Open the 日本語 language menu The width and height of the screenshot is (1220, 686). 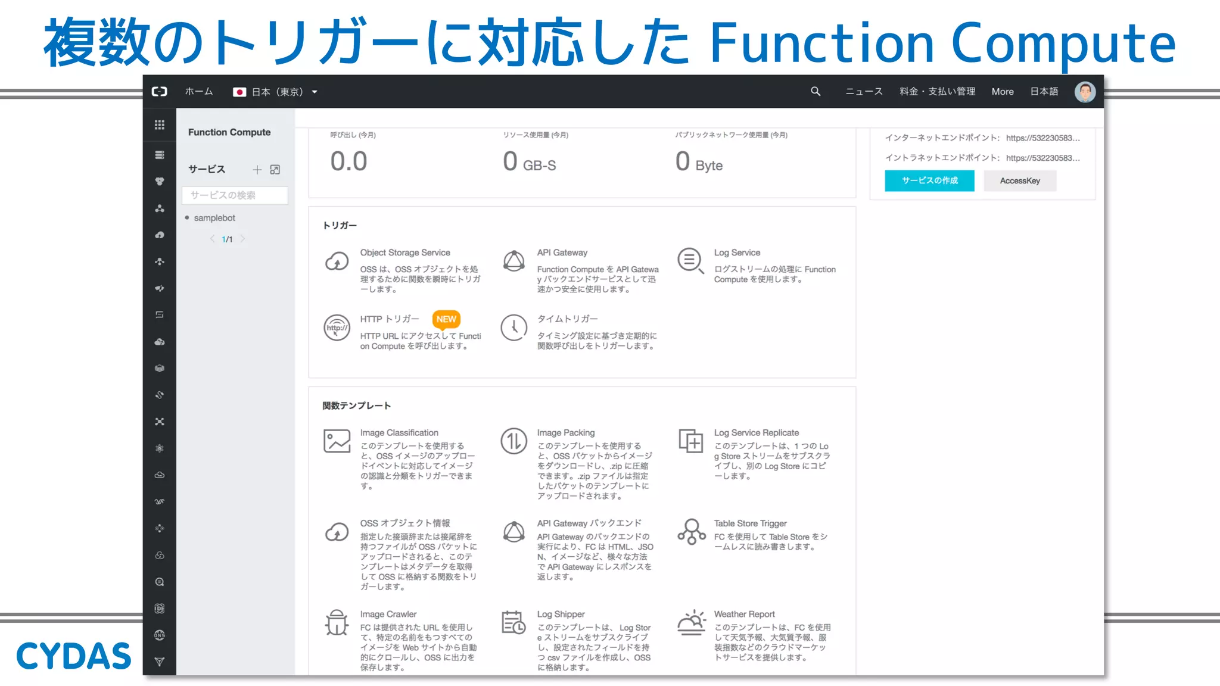(x=1044, y=91)
